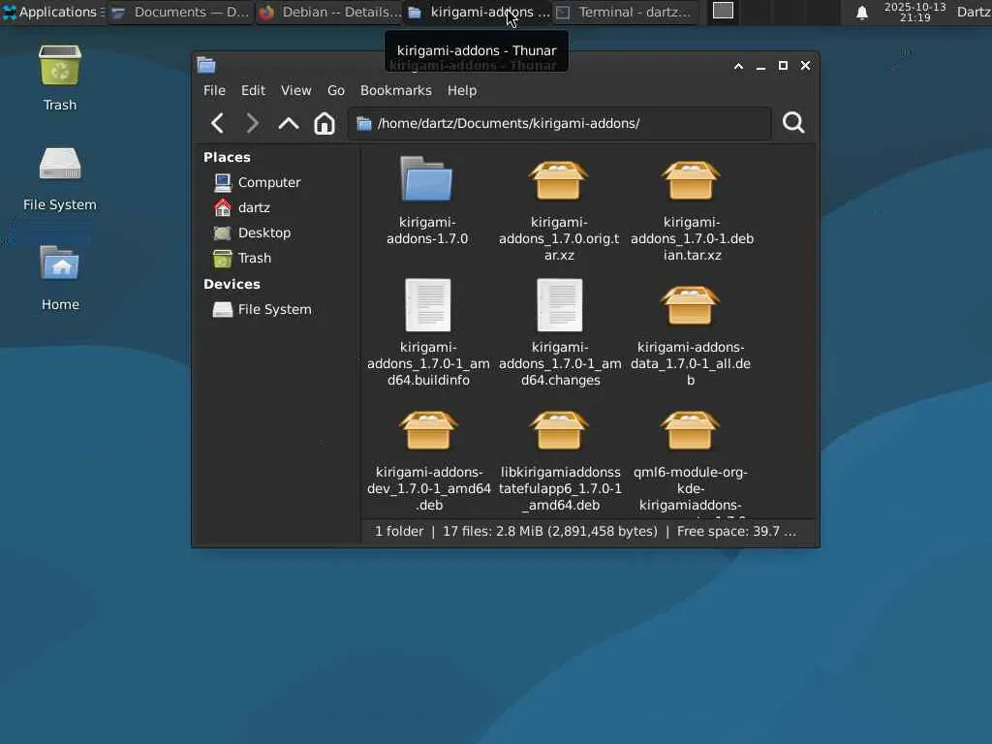Select the amd64.buildinfo document icon

click(427, 305)
